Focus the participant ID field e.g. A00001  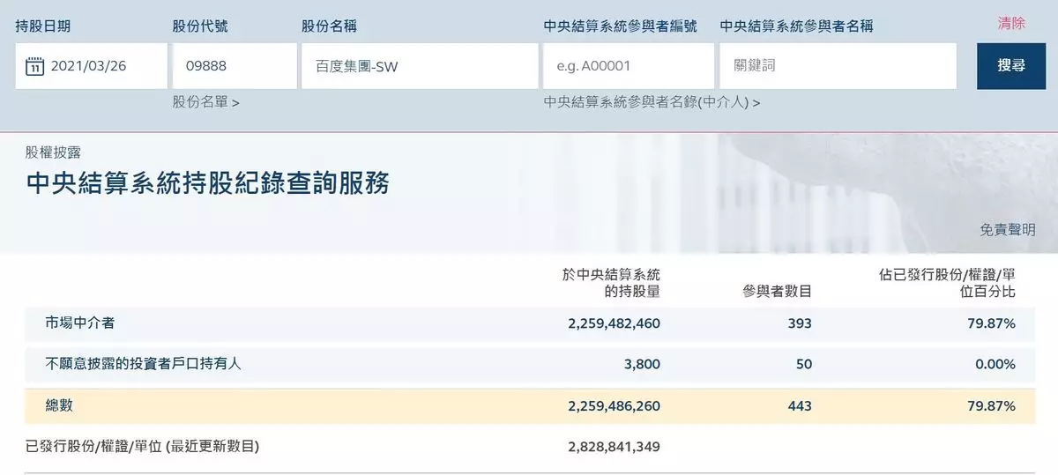[x=628, y=66]
